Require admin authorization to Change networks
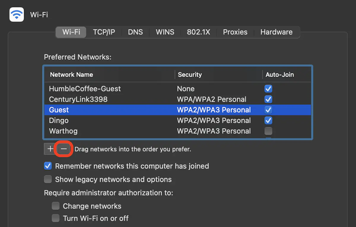The height and width of the screenshot is (227, 356). tap(55, 206)
